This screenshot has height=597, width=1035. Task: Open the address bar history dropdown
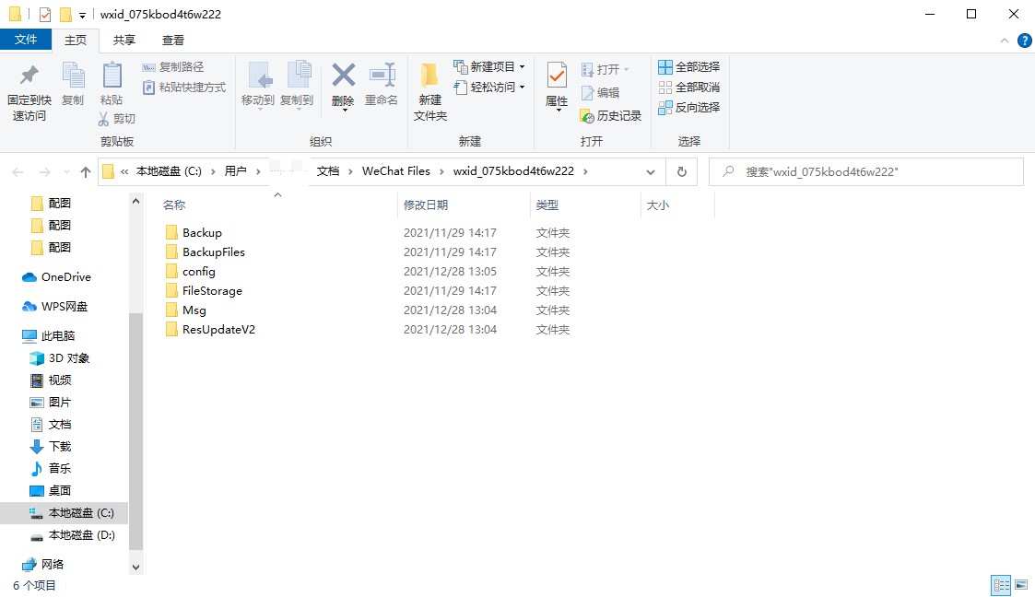click(x=651, y=171)
